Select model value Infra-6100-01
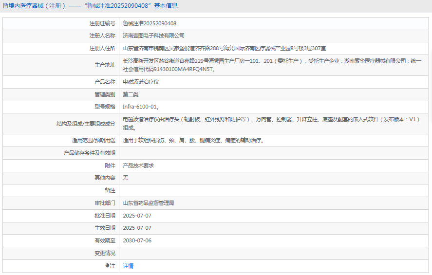Screen dimensions: 432x275 [x=141, y=107]
